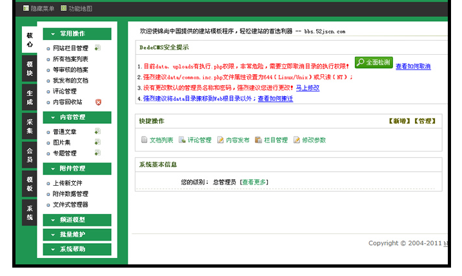Collapse the 常用操作 menu section

coord(77,34)
